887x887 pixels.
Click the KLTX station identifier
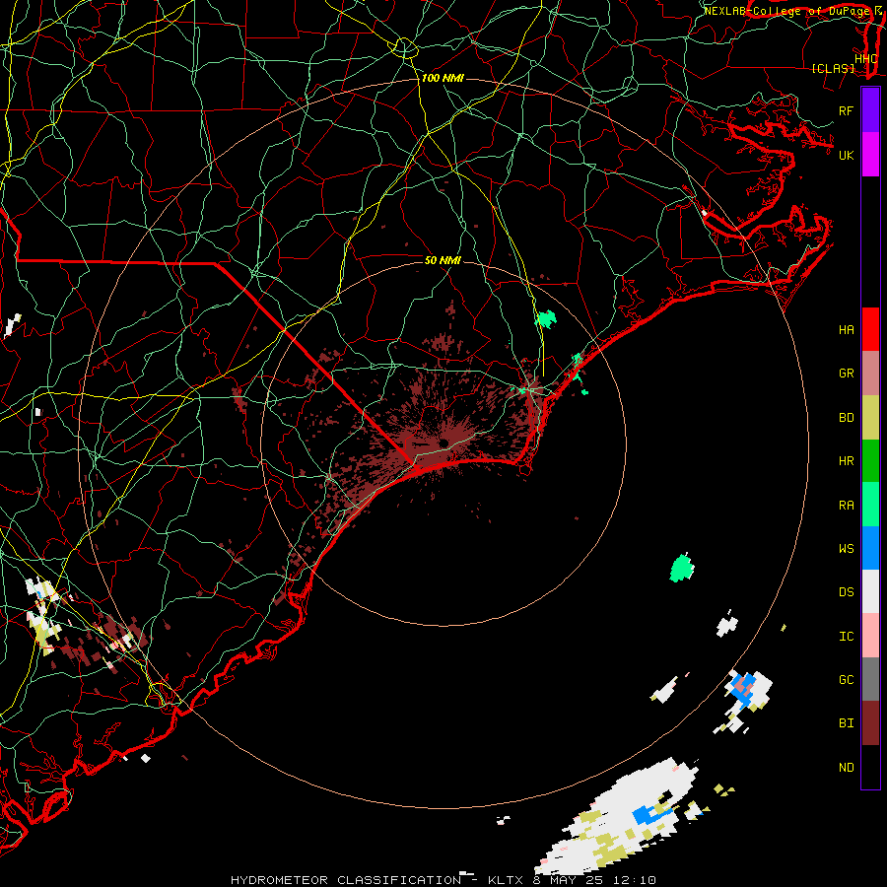tap(506, 880)
